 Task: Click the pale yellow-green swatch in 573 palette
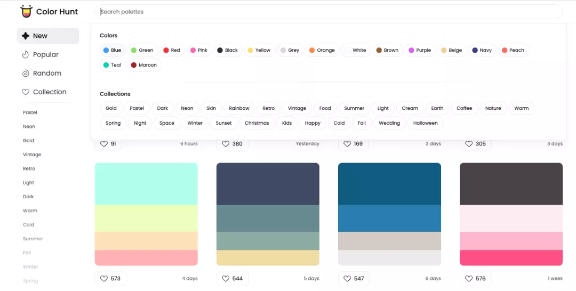pos(146,219)
